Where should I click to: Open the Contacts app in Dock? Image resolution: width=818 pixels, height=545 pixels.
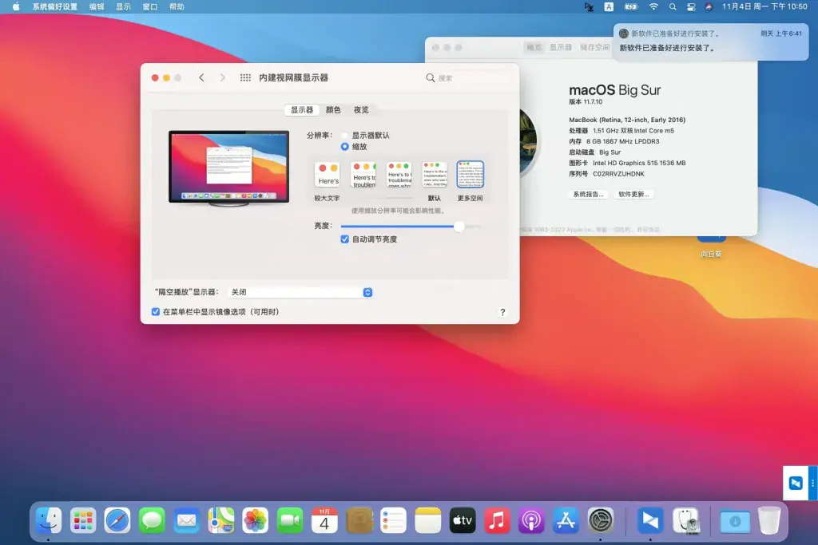pyautogui.click(x=359, y=520)
